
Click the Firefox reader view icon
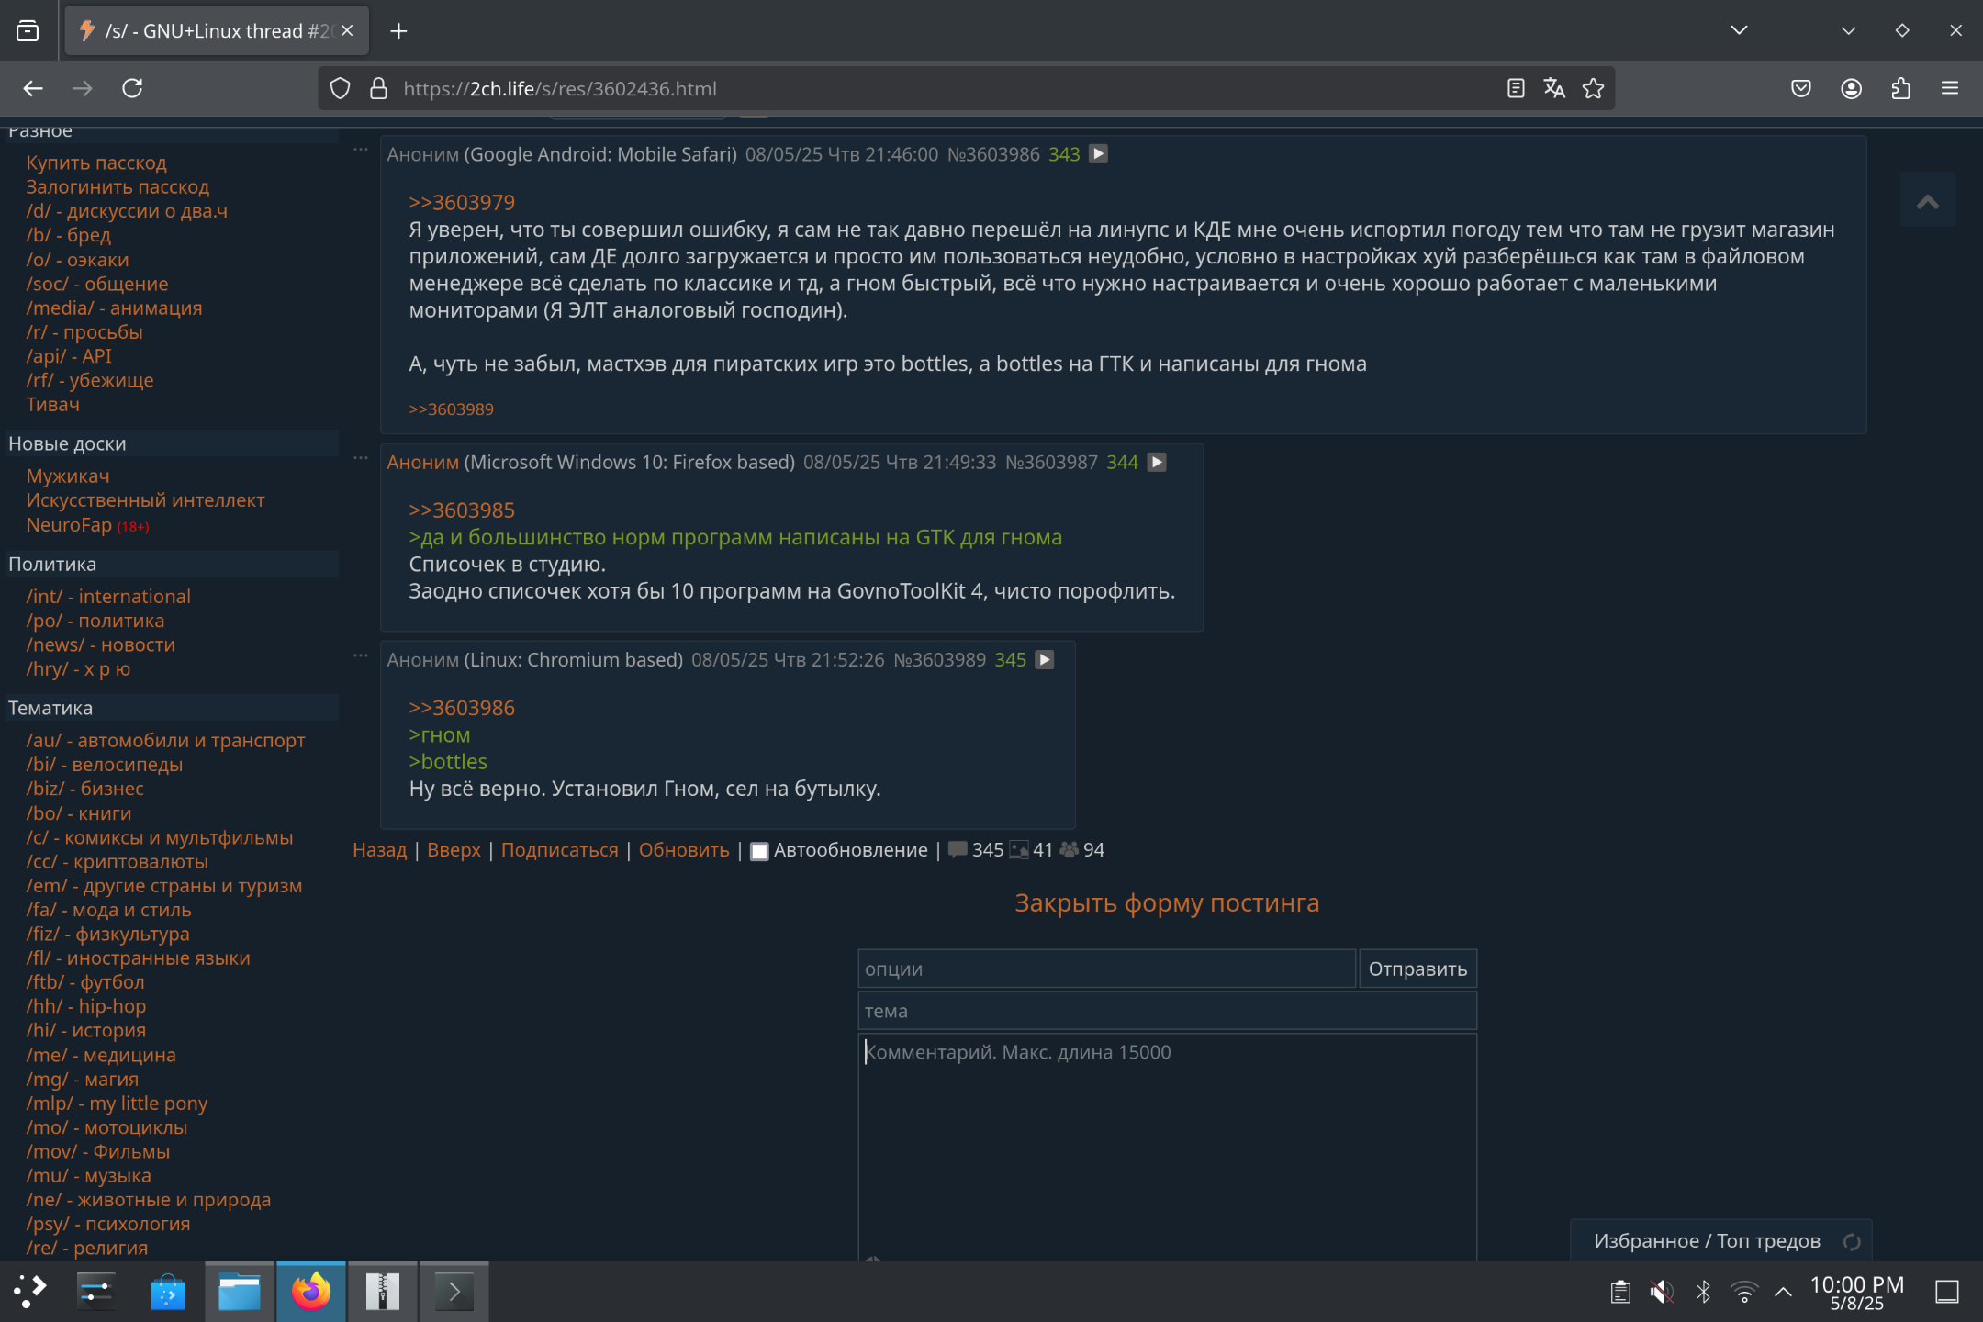(x=1515, y=88)
